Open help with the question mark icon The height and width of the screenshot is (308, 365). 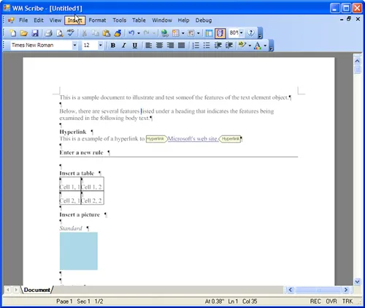click(251, 33)
